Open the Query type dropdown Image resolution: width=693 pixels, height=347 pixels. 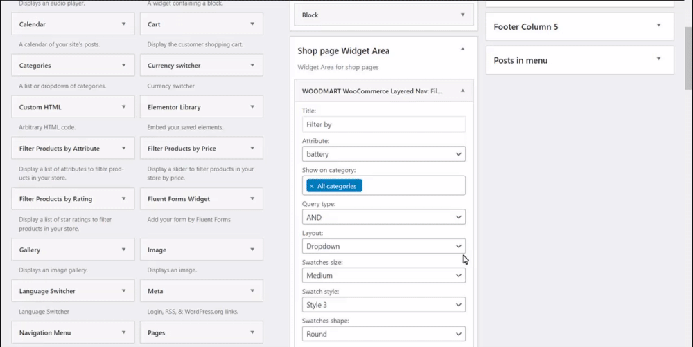pos(383,217)
